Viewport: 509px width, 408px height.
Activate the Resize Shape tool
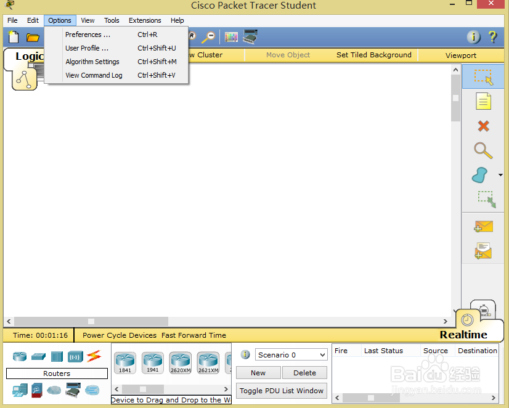(486, 199)
